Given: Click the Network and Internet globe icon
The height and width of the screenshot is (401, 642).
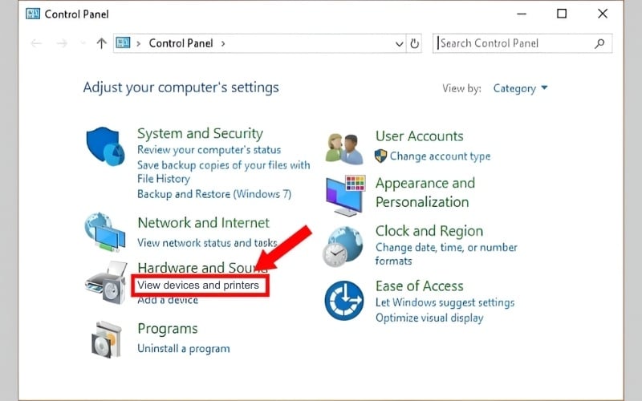Looking at the screenshot, I should 106,232.
